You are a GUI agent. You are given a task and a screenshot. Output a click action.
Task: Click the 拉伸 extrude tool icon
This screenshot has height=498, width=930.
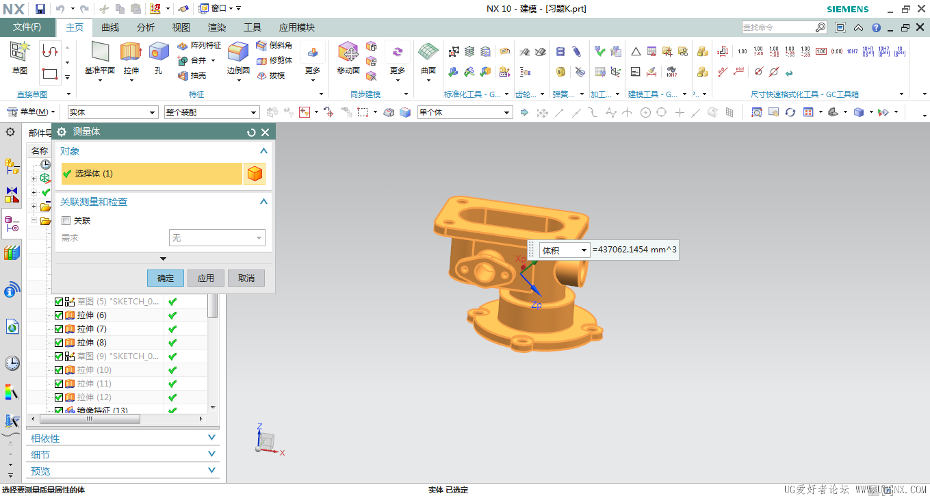click(x=131, y=51)
